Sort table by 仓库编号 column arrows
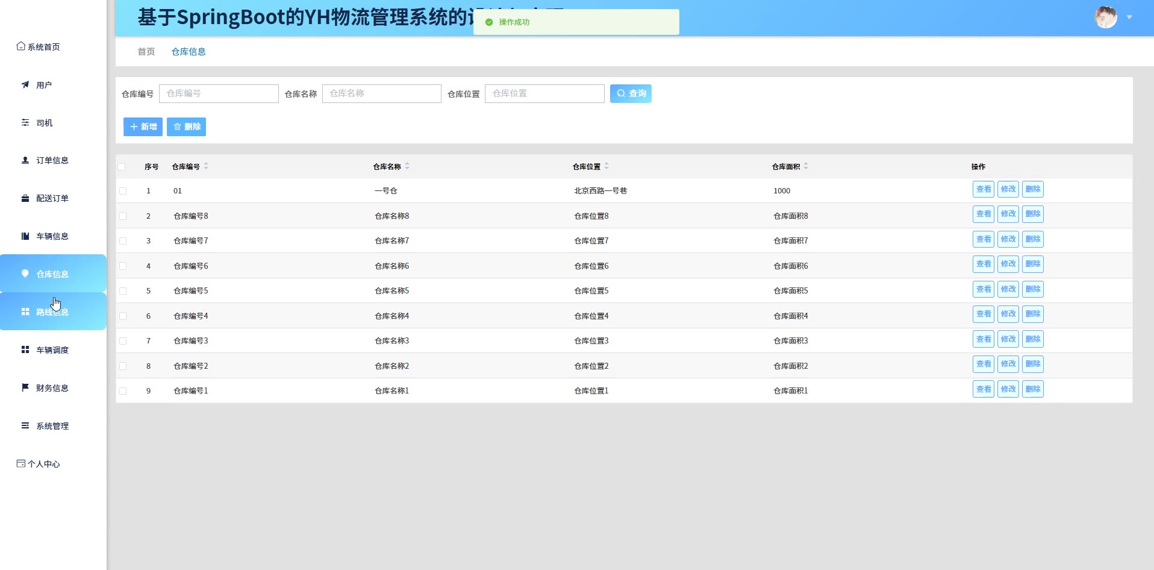The width and height of the screenshot is (1154, 570). tap(206, 166)
